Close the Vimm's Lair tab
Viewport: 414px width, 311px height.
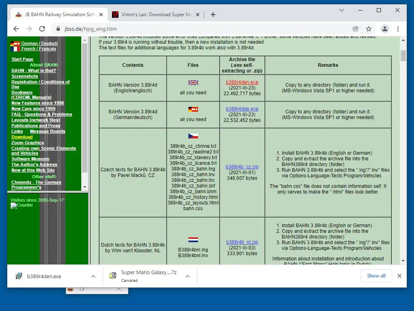click(x=197, y=15)
